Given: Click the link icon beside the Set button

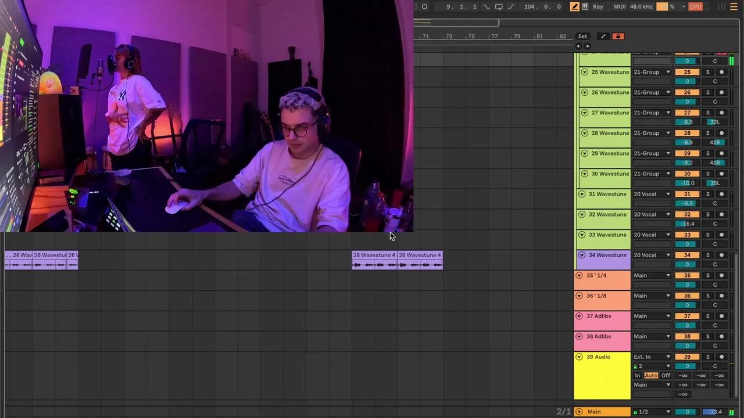Looking at the screenshot, I should pos(603,36).
